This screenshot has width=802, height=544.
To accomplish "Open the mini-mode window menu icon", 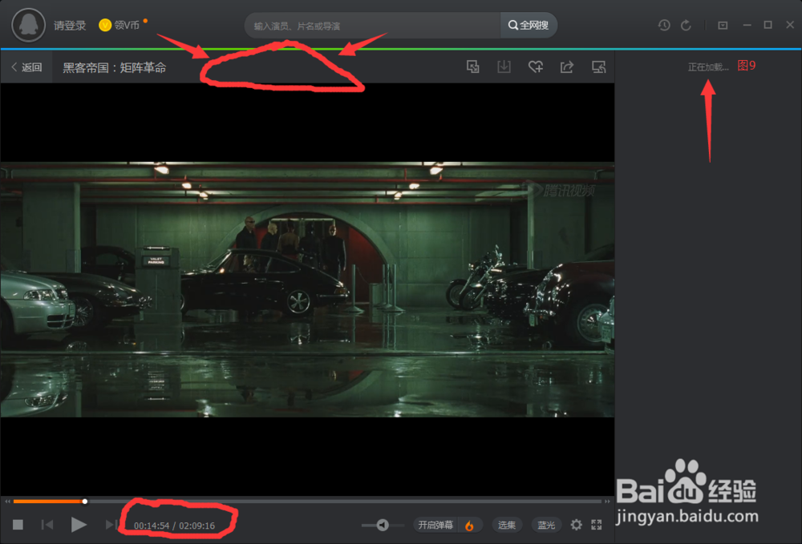I will [x=723, y=25].
